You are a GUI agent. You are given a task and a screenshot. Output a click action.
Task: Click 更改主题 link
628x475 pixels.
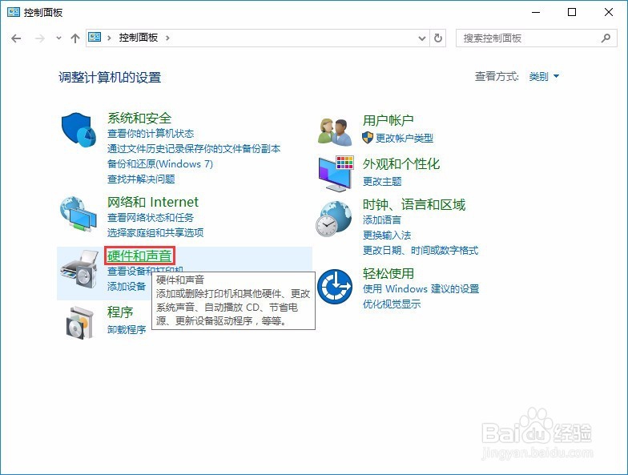382,181
